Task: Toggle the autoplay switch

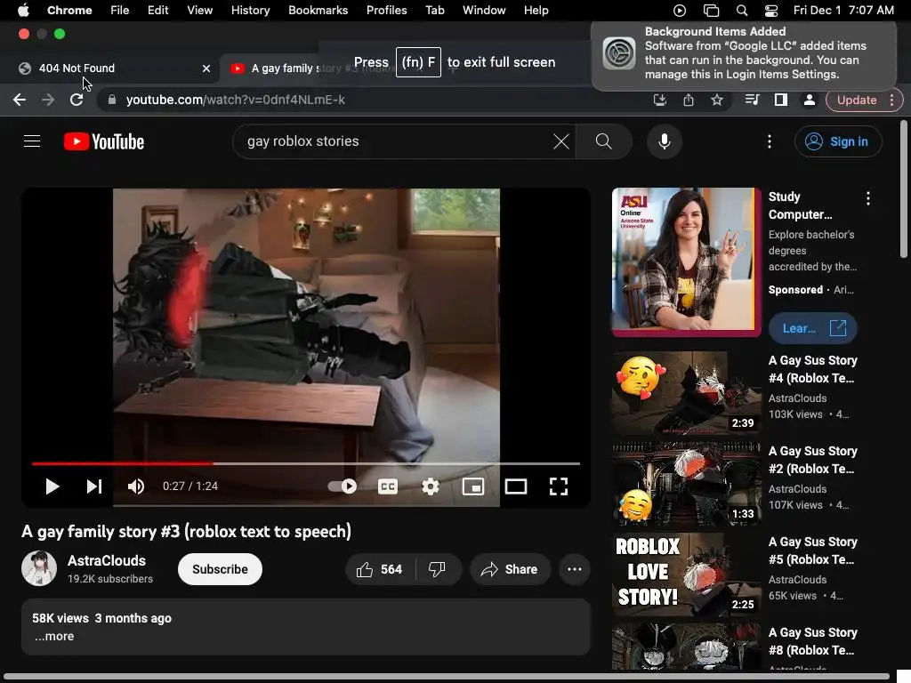Action: (x=343, y=486)
